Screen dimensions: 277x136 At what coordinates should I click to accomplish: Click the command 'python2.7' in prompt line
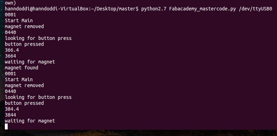point(154,9)
